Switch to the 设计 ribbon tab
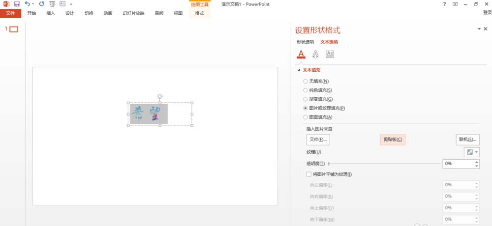 tap(70, 13)
